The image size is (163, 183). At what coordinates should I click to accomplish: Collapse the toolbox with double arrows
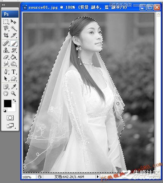3,5
